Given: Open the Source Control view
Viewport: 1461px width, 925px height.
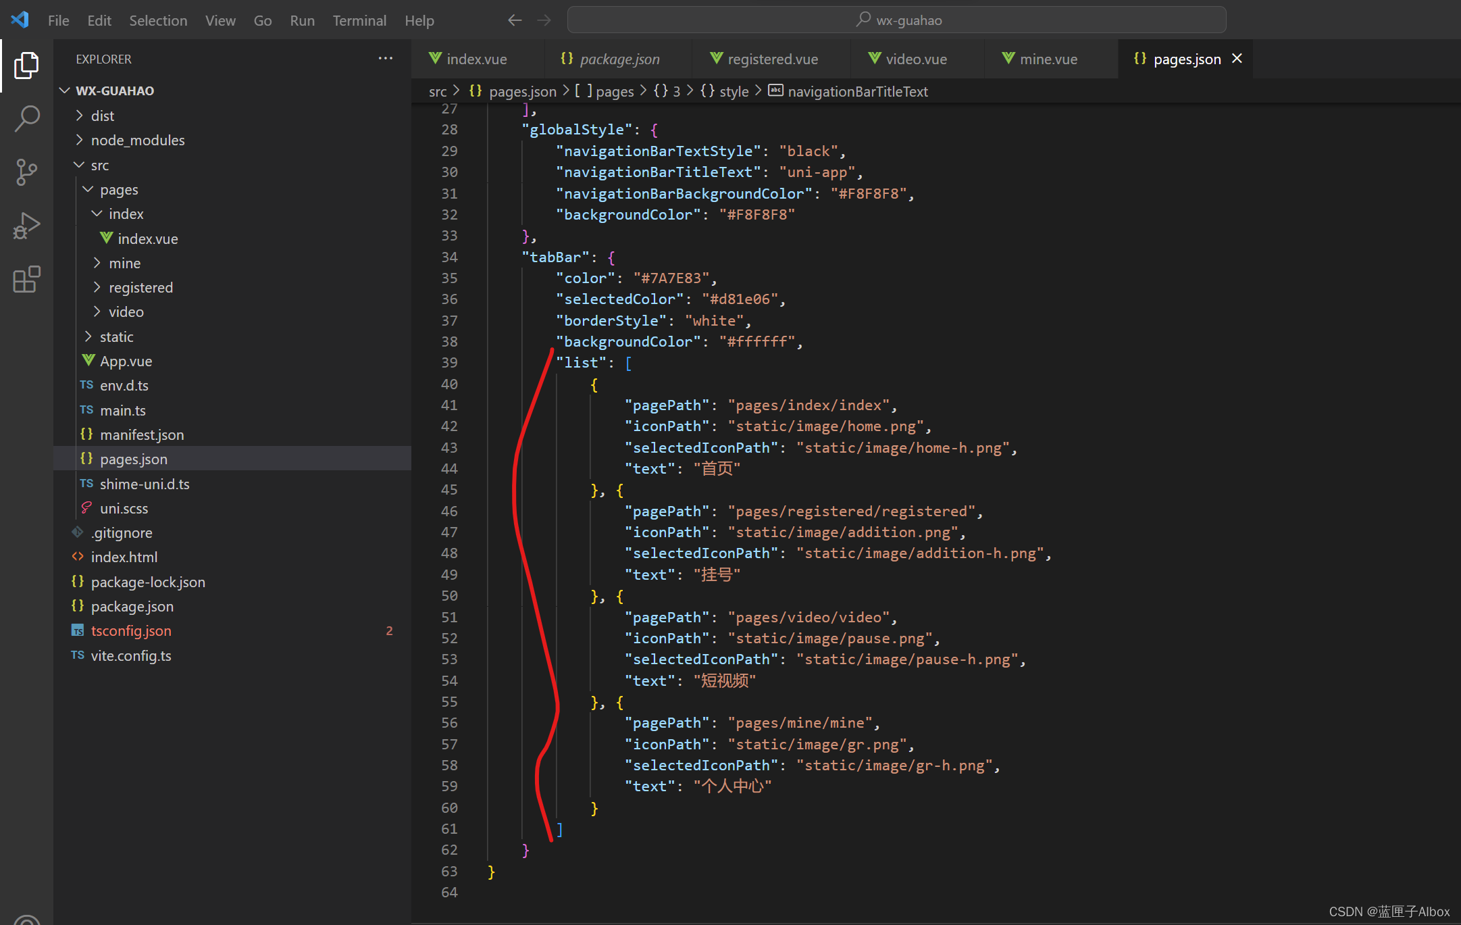Looking at the screenshot, I should pyautogui.click(x=26, y=172).
